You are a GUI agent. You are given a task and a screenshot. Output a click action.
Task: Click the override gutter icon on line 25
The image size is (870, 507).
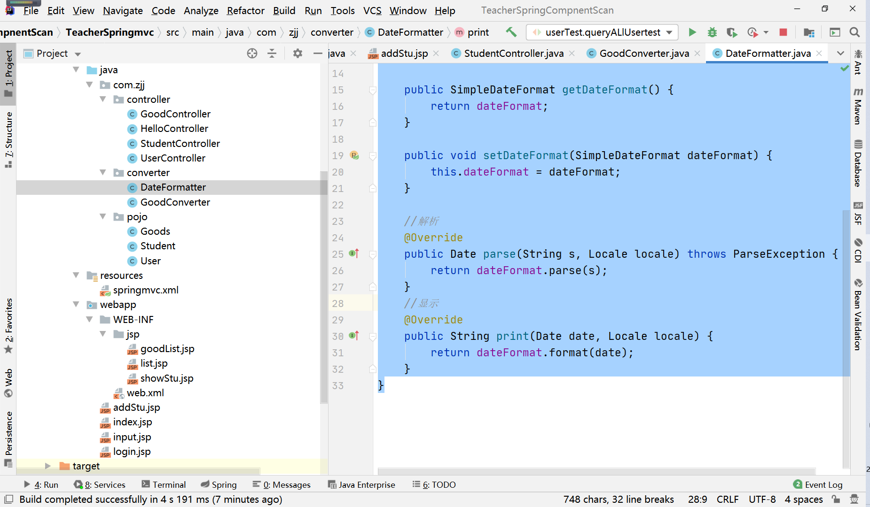pyautogui.click(x=354, y=253)
